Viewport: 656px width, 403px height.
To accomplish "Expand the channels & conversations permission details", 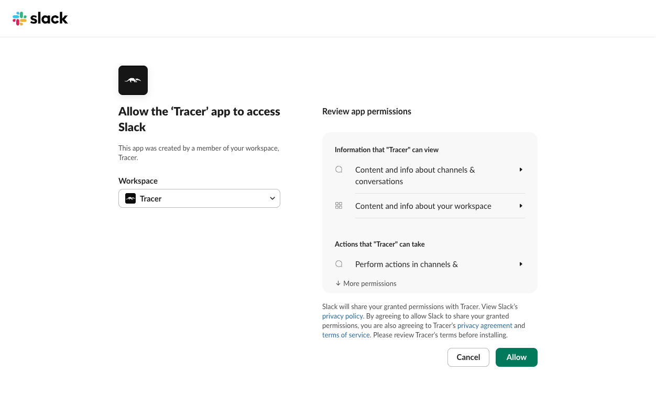I will pos(521,169).
